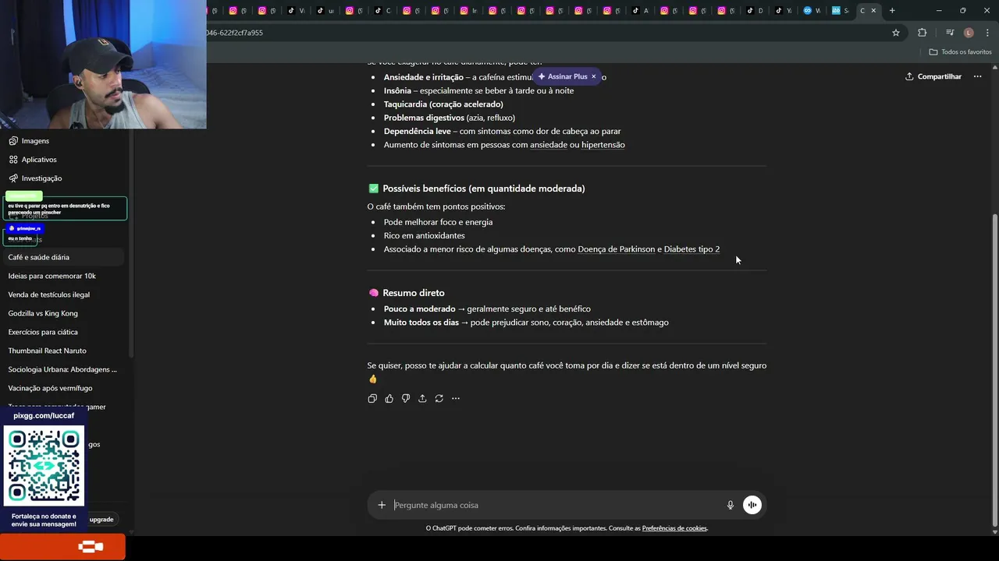Click the microphone dictation icon
Image resolution: width=999 pixels, height=561 pixels.
731,505
